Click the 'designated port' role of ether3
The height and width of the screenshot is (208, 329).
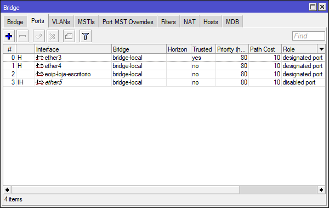303,58
